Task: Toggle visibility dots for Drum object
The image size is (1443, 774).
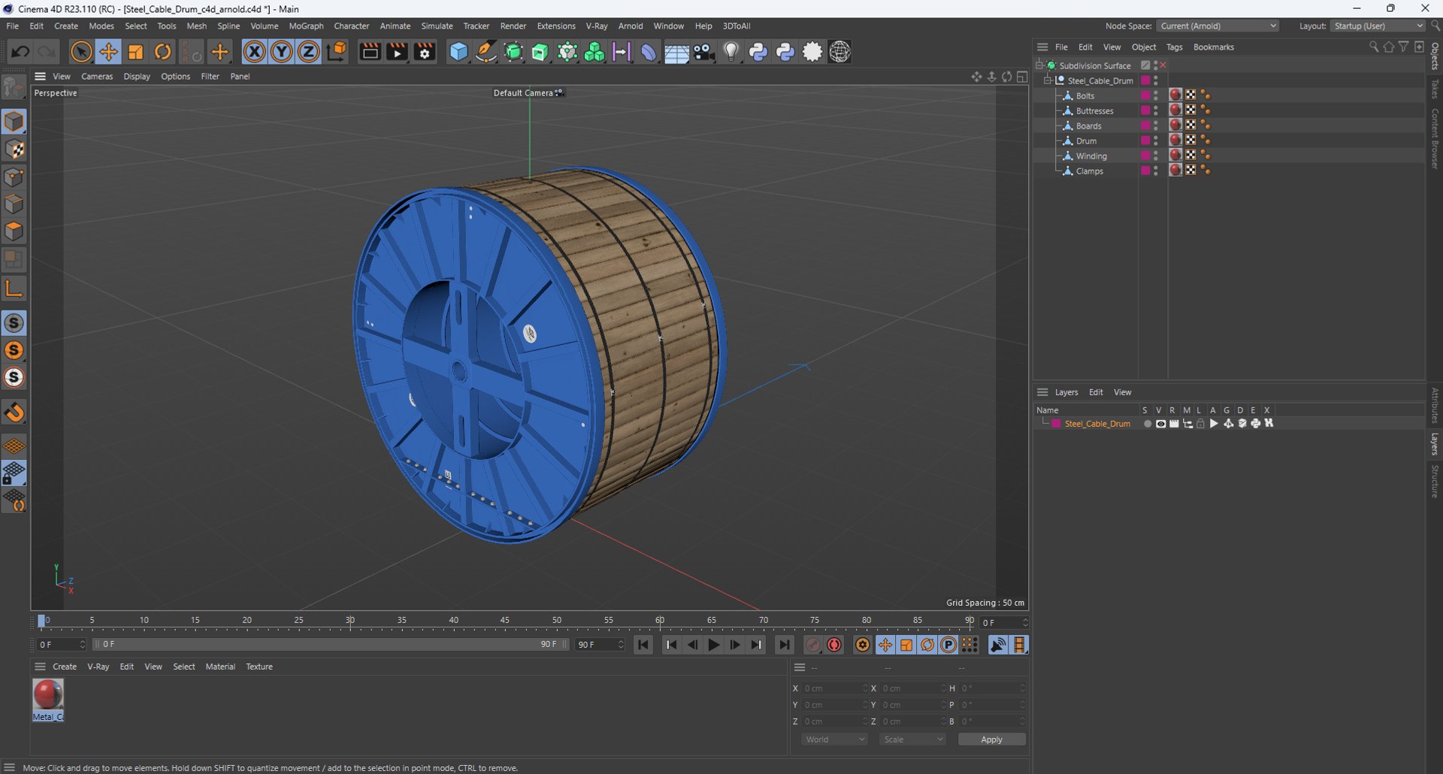Action: pyautogui.click(x=1156, y=141)
